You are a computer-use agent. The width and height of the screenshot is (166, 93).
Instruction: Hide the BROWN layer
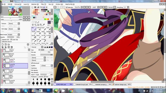pos(3,54)
